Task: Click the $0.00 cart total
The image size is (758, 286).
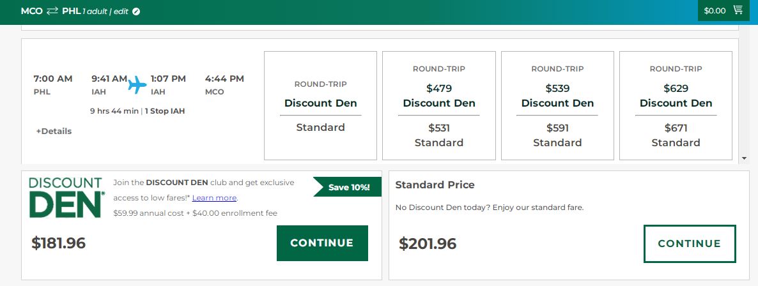Action: click(x=715, y=11)
